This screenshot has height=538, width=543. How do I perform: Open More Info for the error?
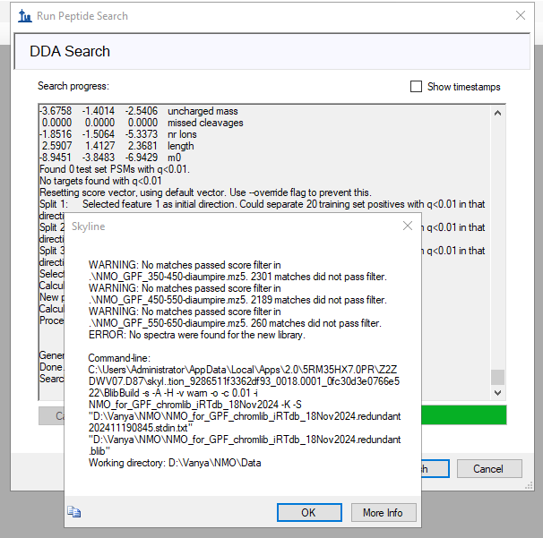click(383, 513)
